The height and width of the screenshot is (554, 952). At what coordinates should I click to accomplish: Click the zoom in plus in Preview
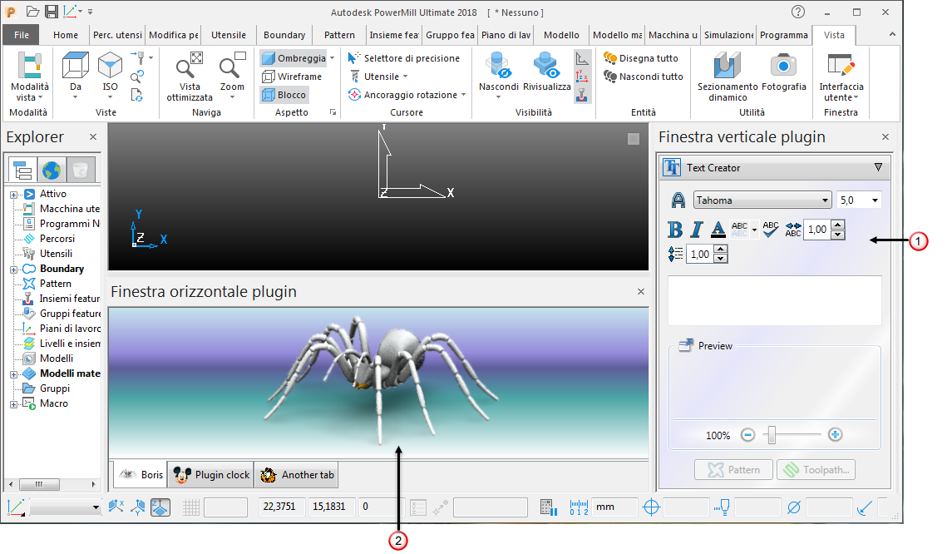click(x=836, y=435)
